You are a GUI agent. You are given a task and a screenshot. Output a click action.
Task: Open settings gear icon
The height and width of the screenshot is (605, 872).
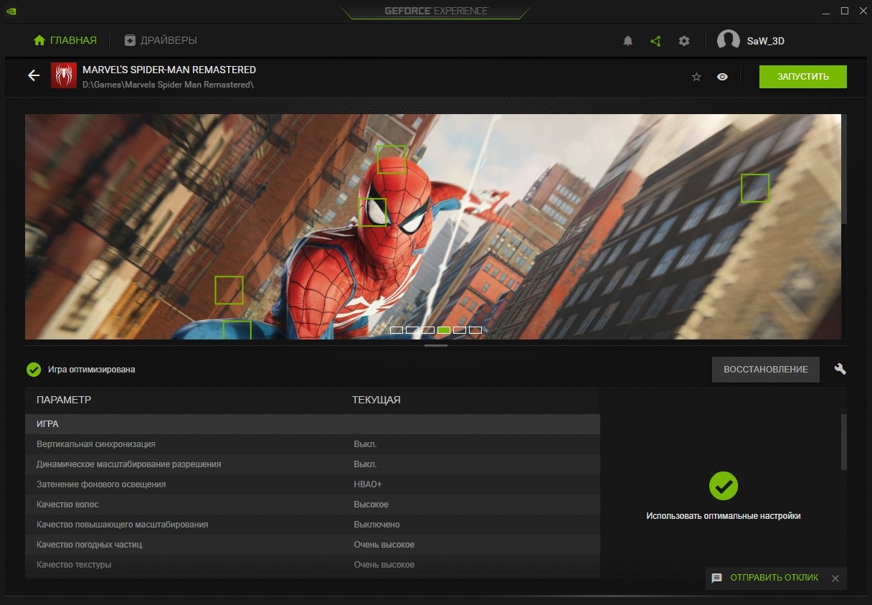[x=684, y=41]
